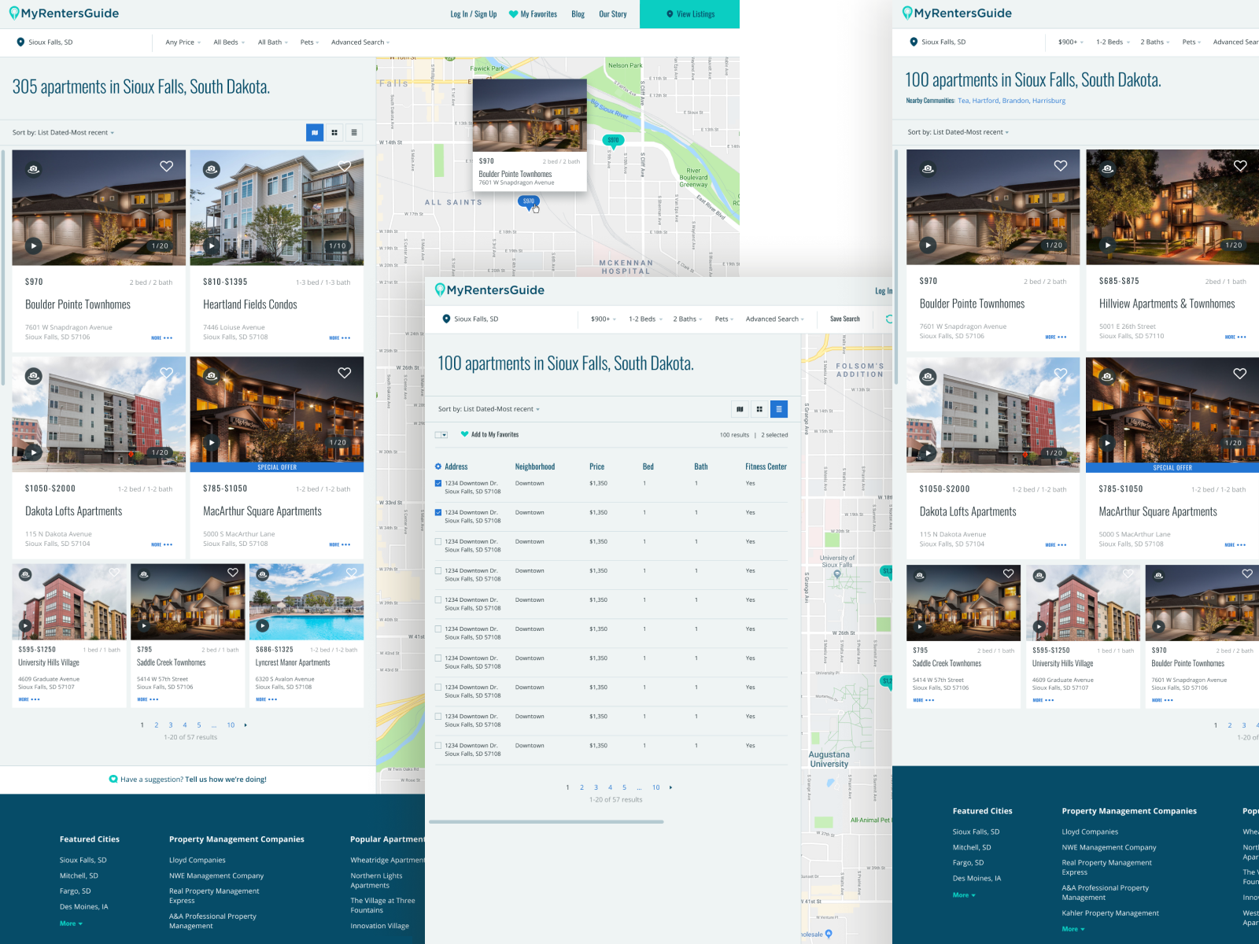Image resolution: width=1259 pixels, height=944 pixels.
Task: Open $900+ price filter in the address table panel
Action: (603, 319)
